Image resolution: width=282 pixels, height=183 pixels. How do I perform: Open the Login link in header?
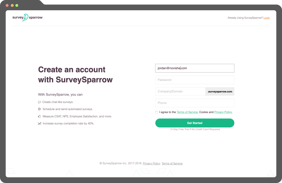[x=266, y=18]
